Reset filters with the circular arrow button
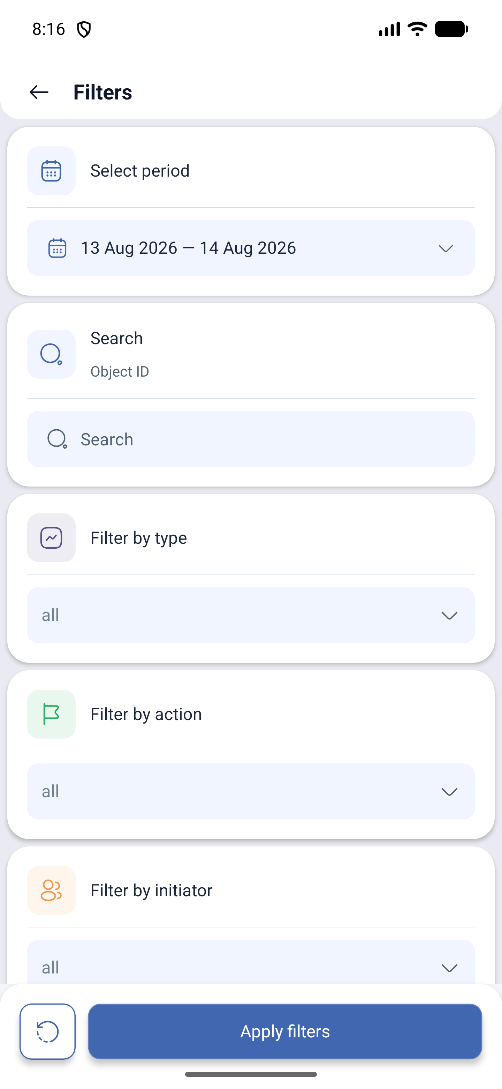 48,1031
